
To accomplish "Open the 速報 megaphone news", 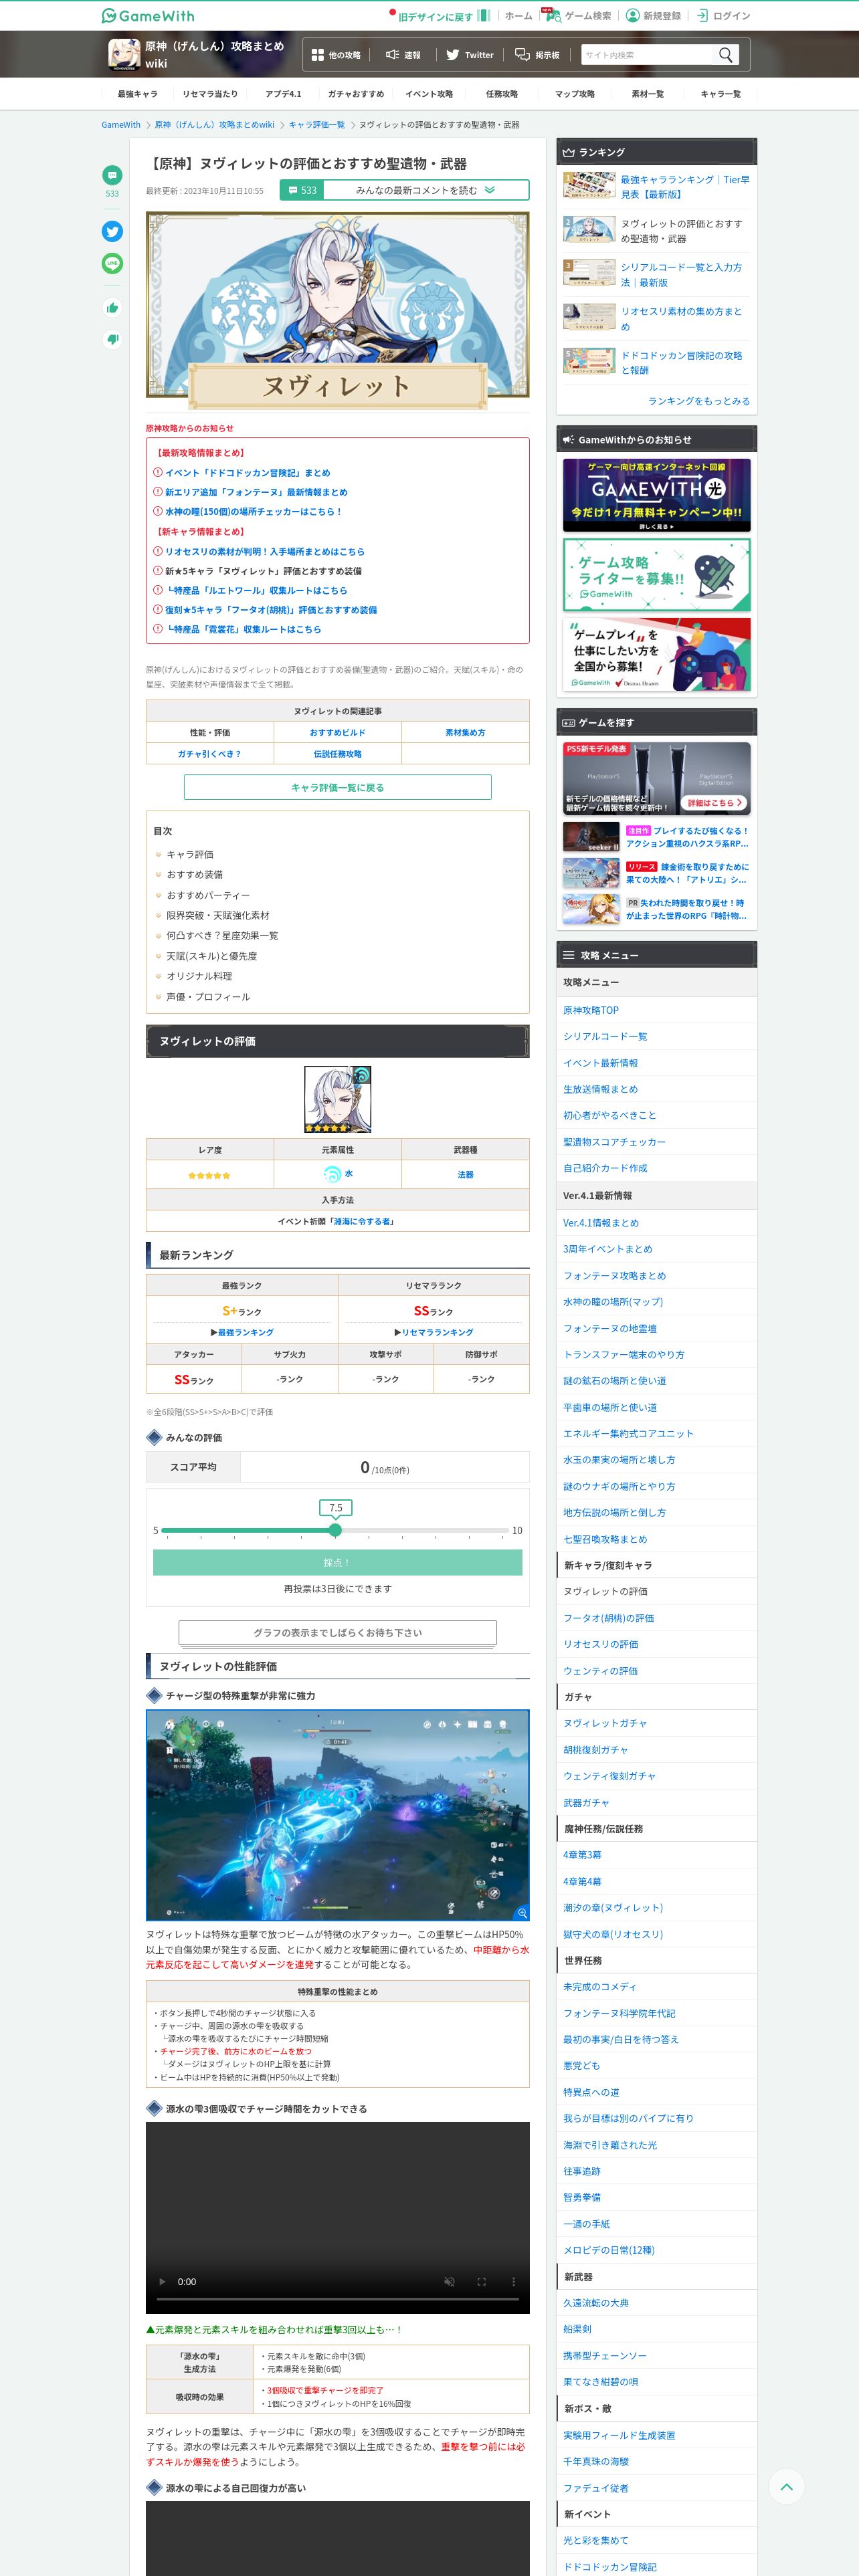I will coord(403,55).
